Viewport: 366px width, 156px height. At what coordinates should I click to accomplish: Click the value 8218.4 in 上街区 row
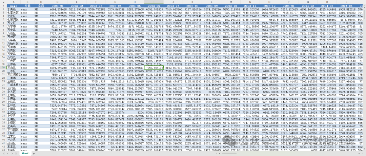coord(192,122)
